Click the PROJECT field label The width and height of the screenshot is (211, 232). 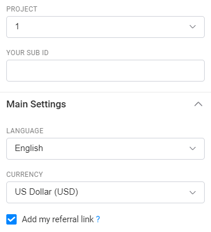click(x=22, y=9)
